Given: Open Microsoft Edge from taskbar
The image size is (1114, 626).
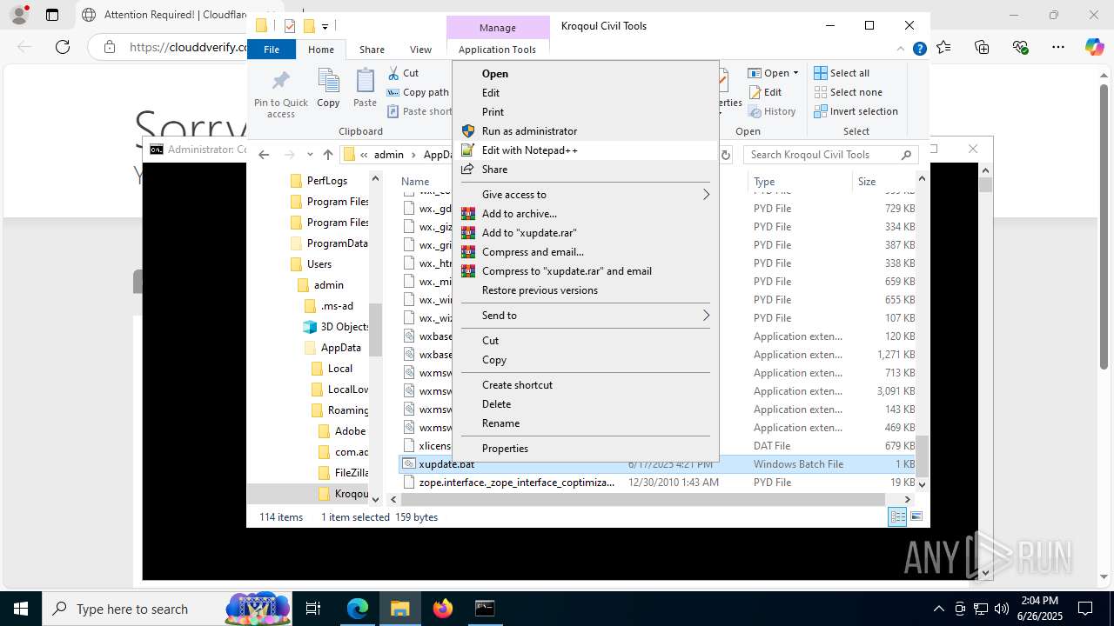Looking at the screenshot, I should [x=358, y=609].
